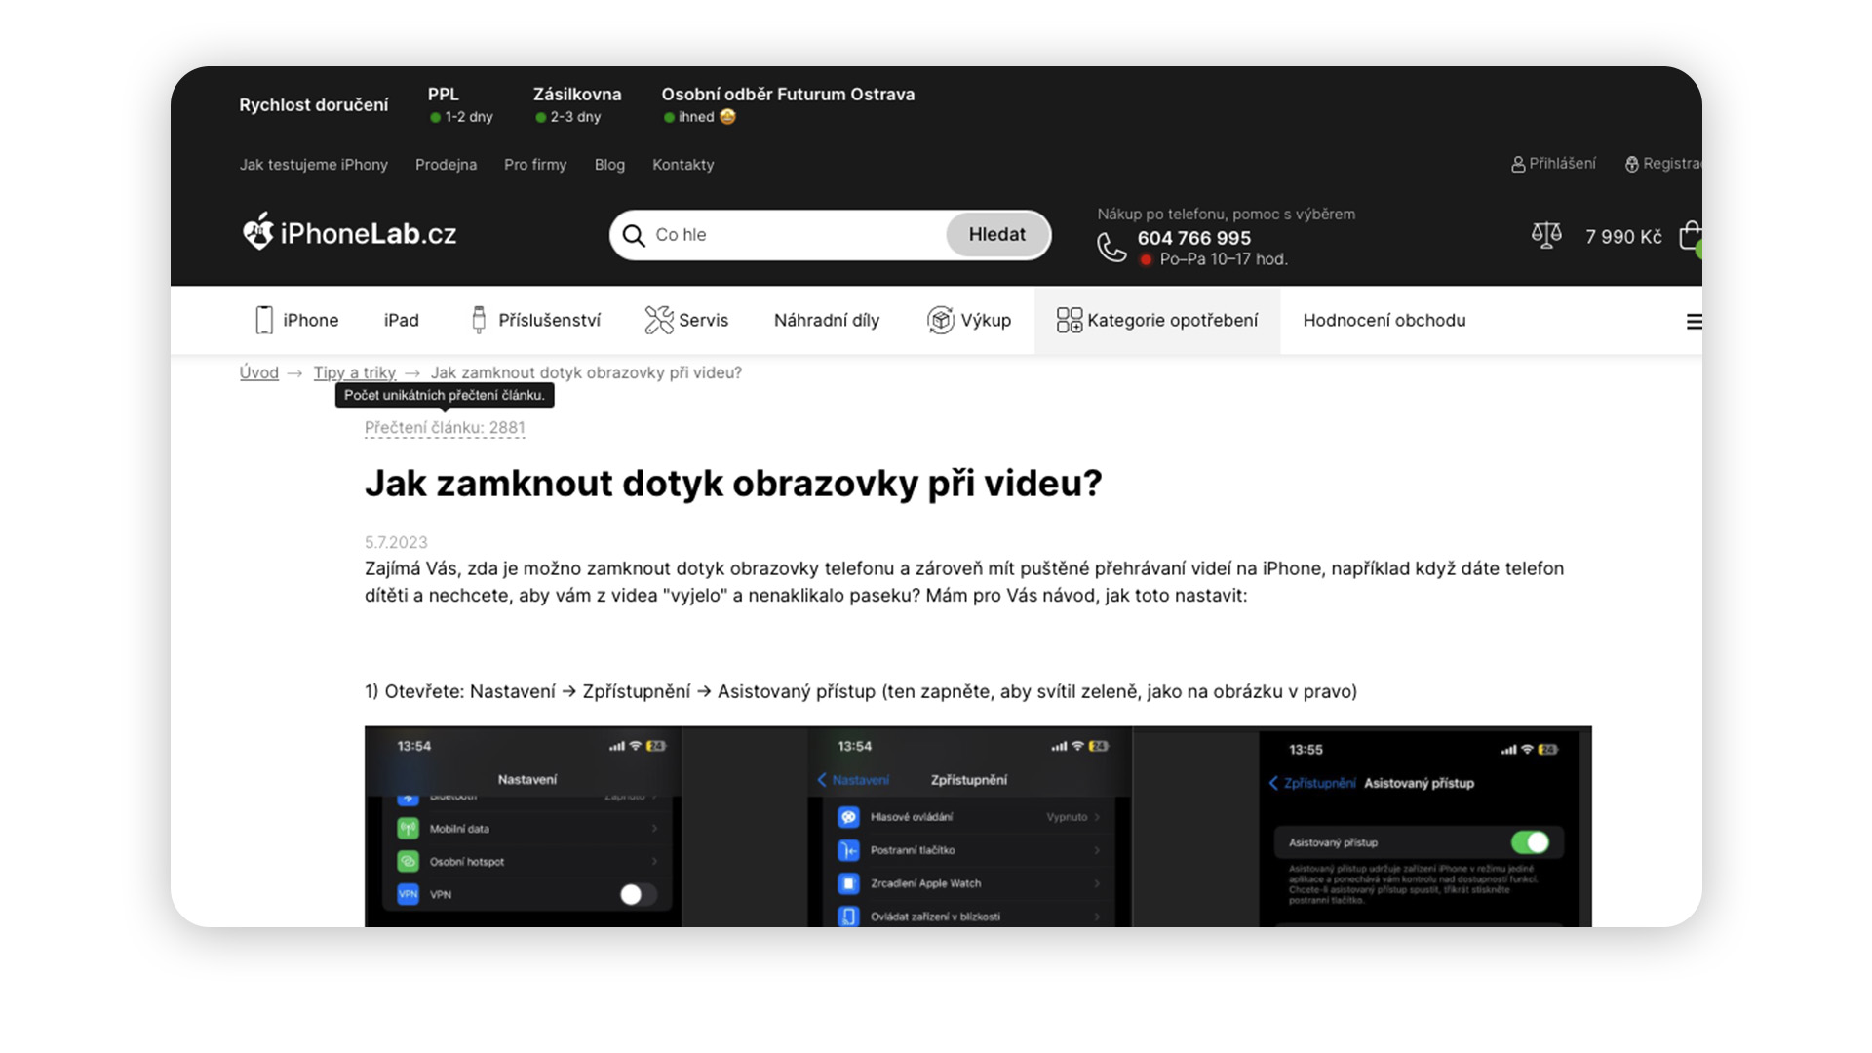Click Zásilkovna 2-3 dny delivery info
The width and height of the screenshot is (1872, 1053).
[x=577, y=105]
